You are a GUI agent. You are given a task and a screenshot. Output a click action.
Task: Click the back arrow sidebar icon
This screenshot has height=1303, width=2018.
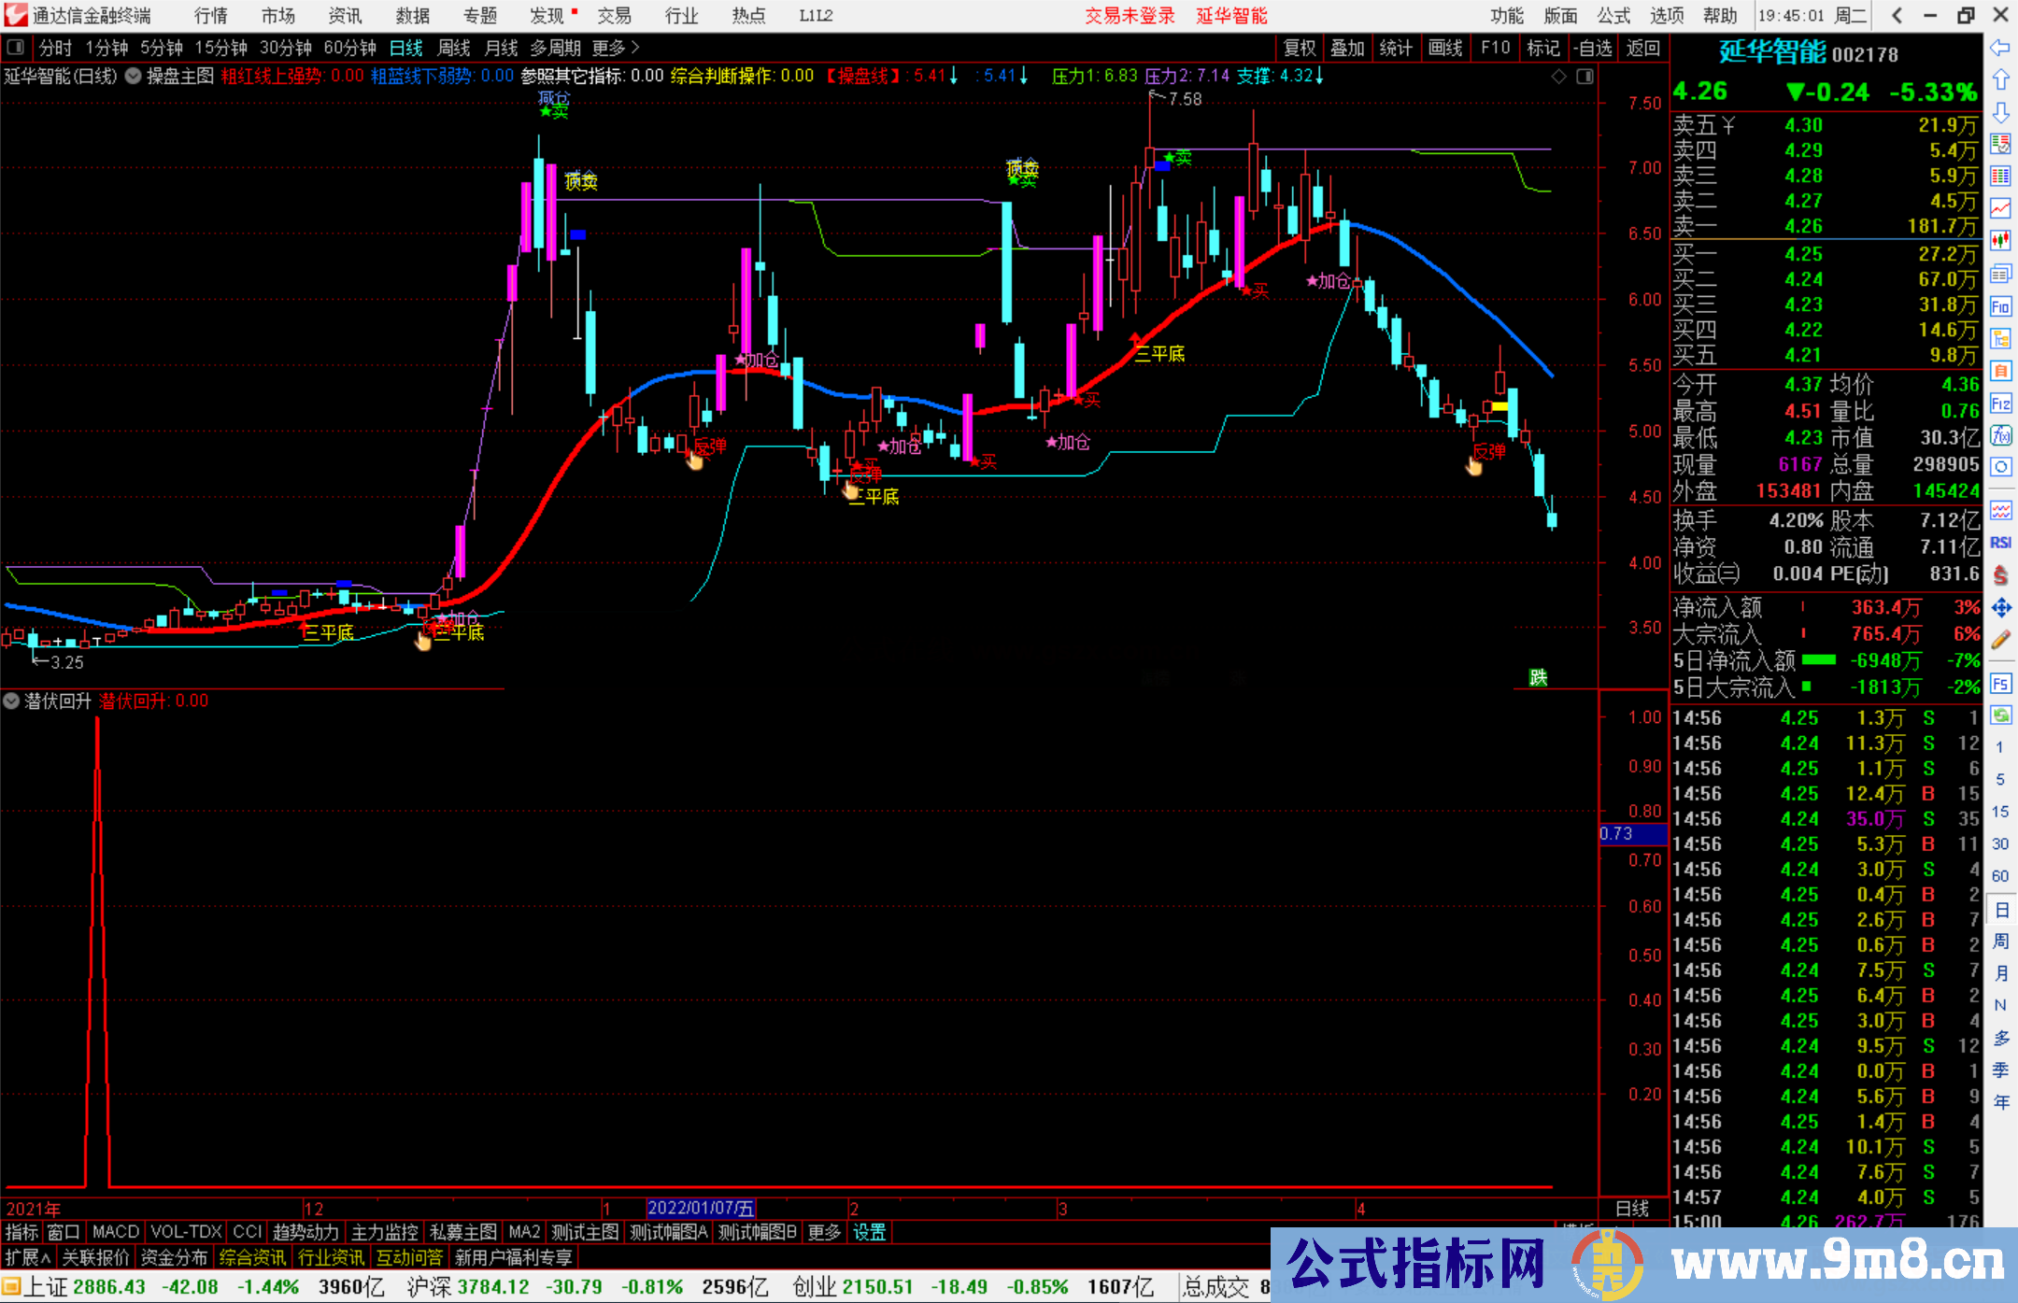[x=2000, y=48]
